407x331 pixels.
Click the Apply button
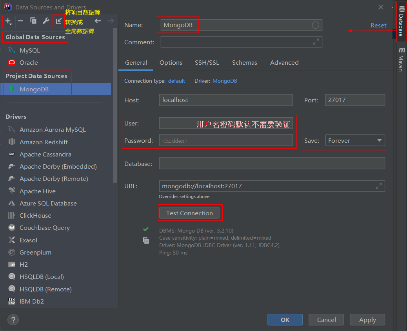point(367,320)
